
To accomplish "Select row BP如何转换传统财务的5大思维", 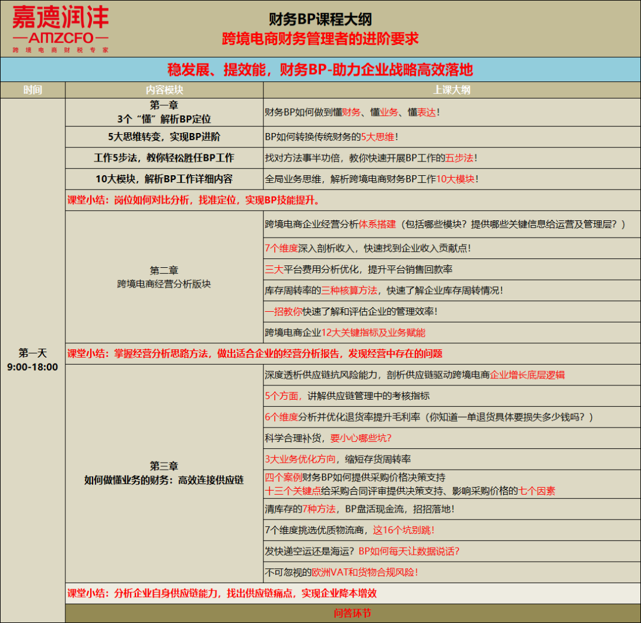I will 452,137.
